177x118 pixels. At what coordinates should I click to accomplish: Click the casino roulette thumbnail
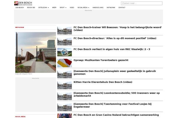click(x=65, y=116)
